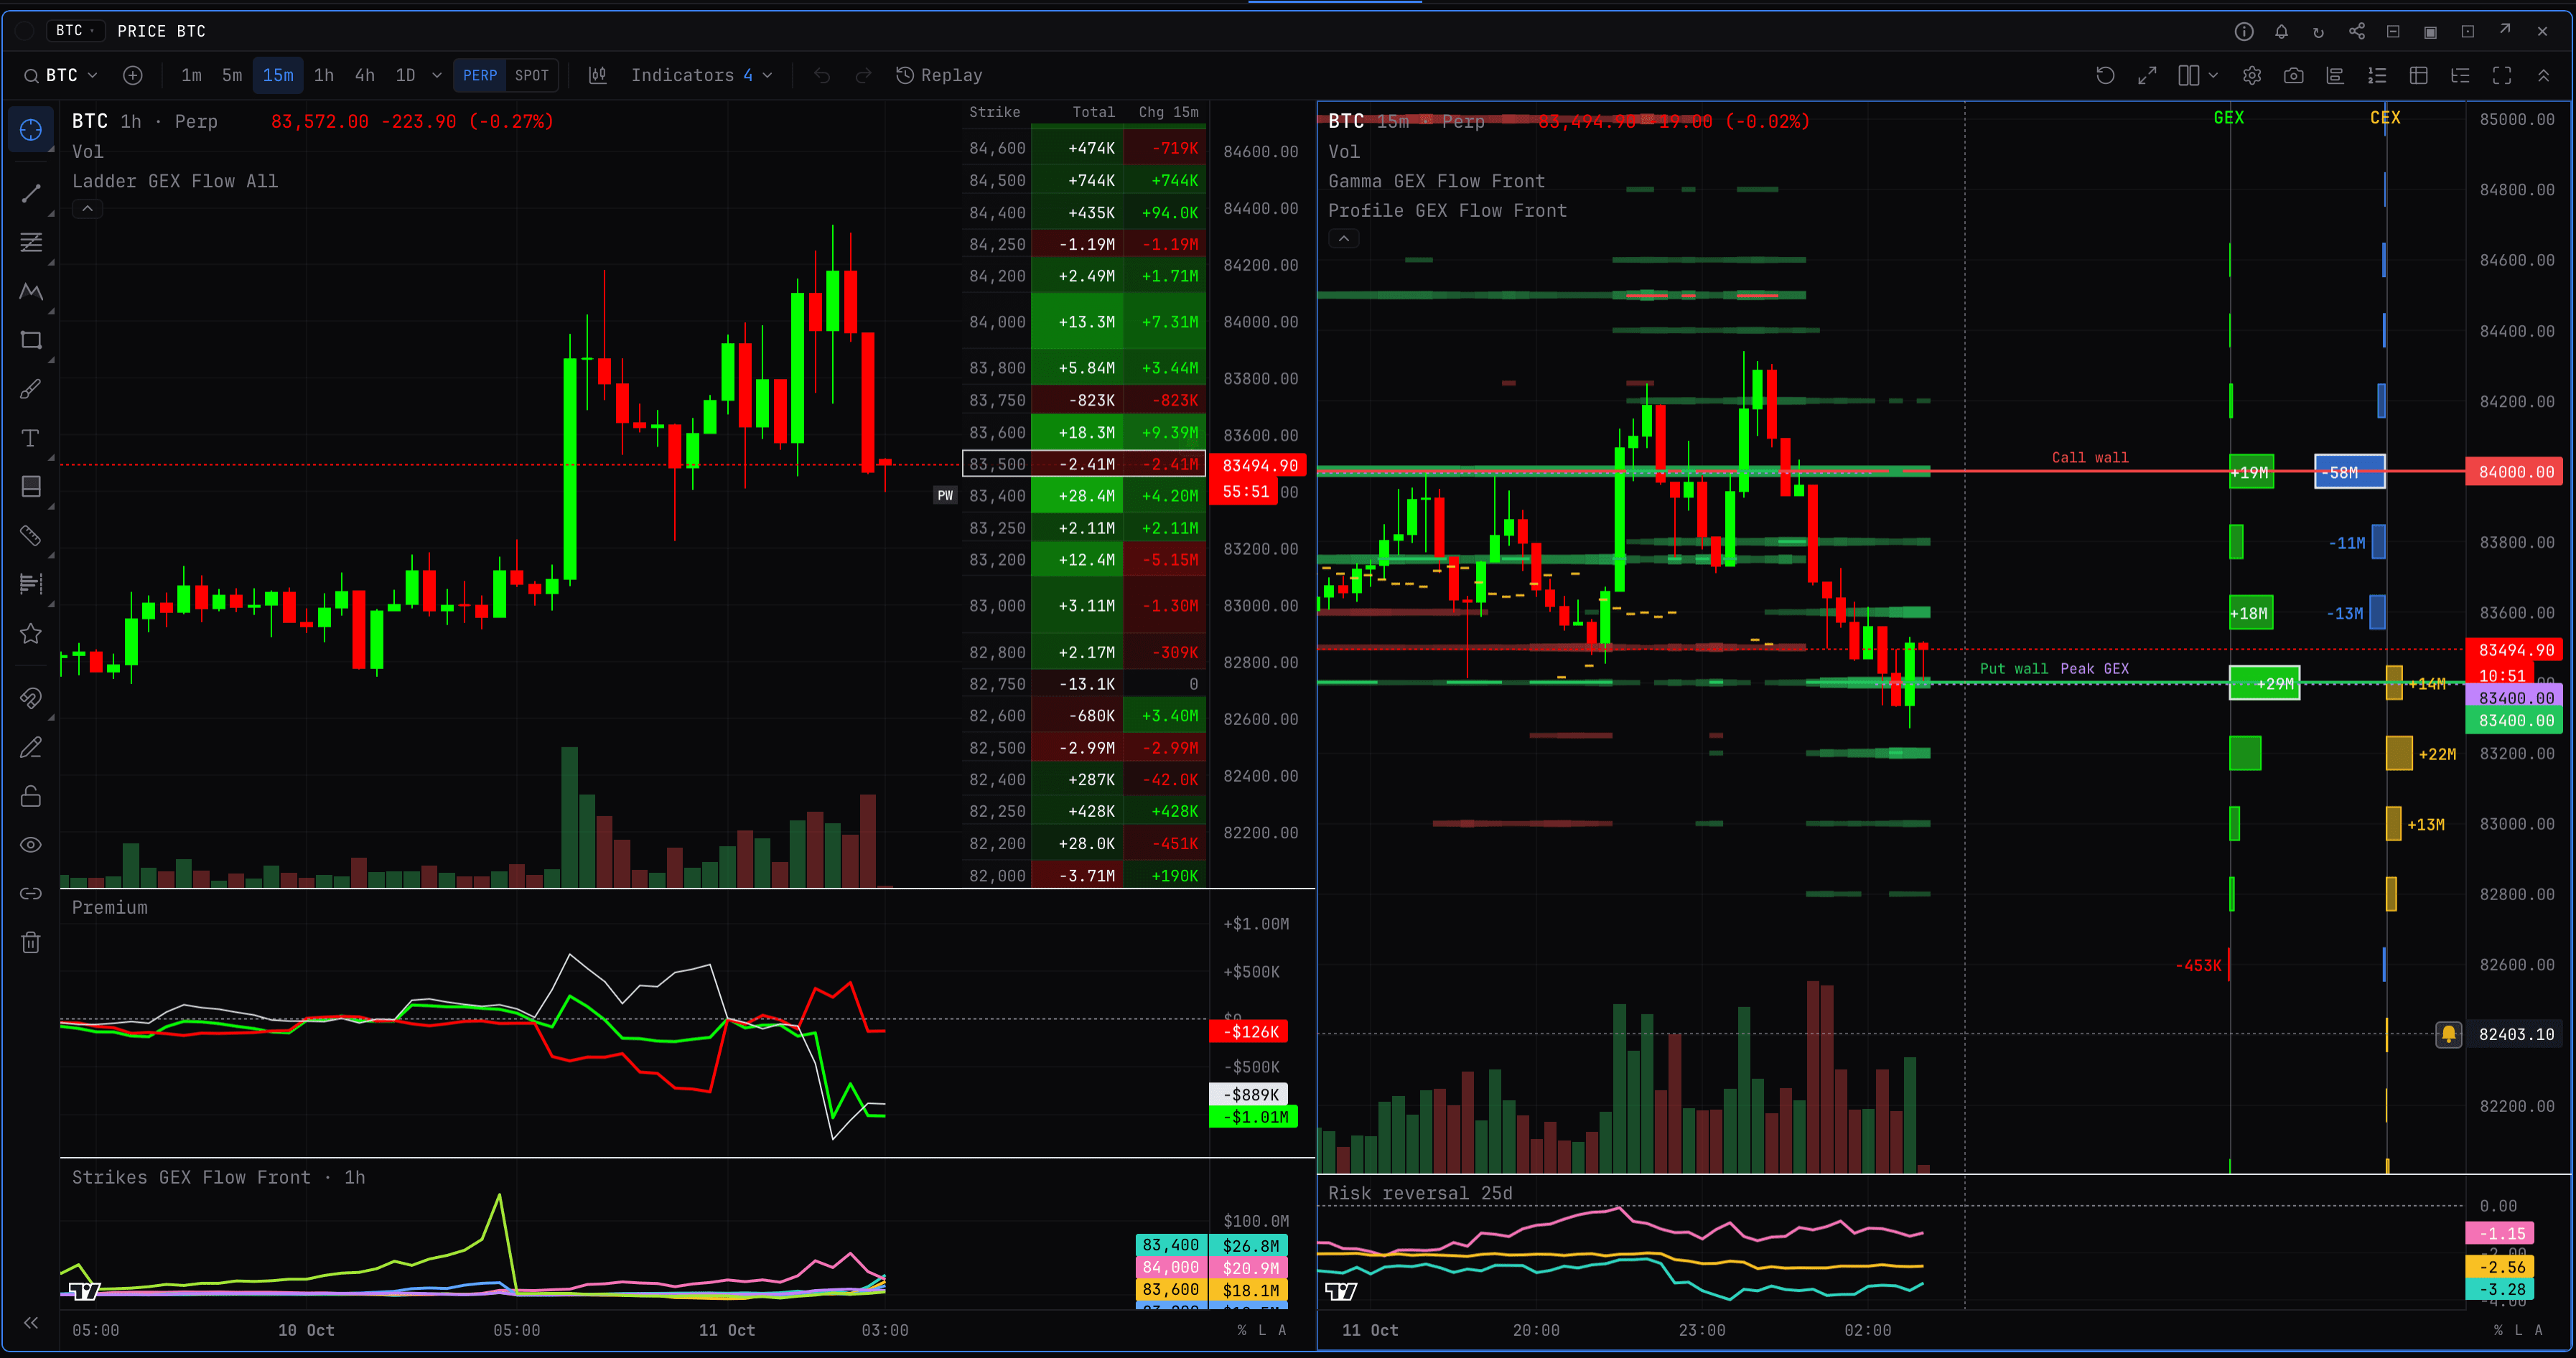Collapse the left drawing toolbar

31,1322
